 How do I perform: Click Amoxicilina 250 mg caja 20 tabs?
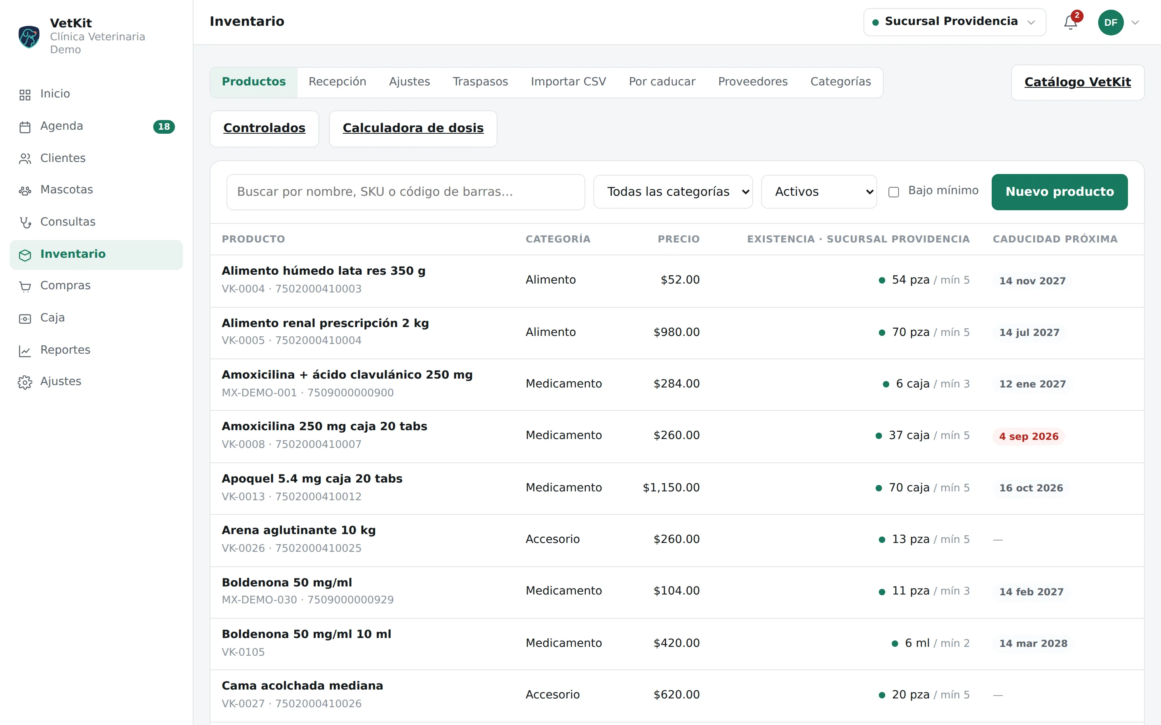pyautogui.click(x=324, y=426)
